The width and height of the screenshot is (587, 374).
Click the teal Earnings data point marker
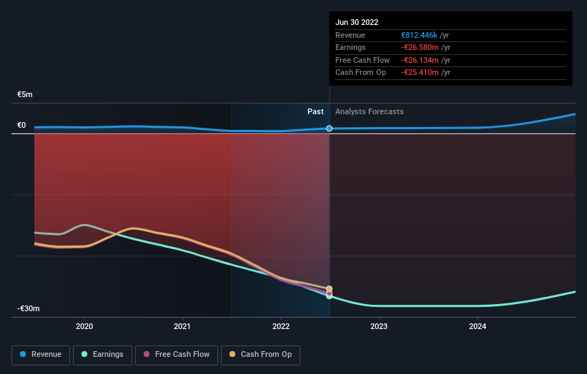pos(329,296)
